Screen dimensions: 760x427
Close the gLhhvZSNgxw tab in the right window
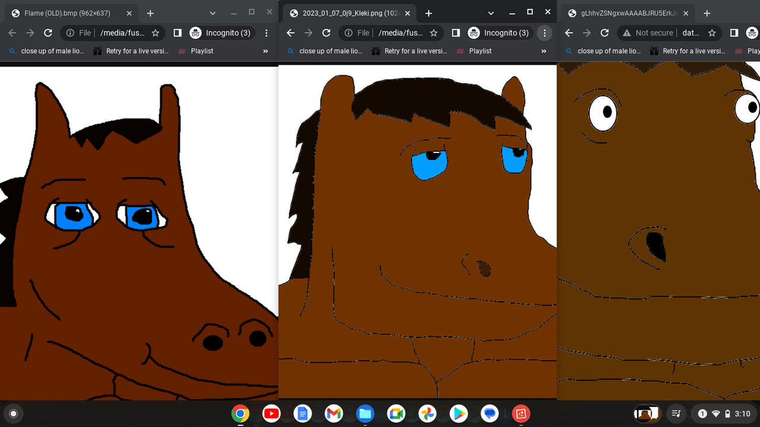click(x=686, y=13)
